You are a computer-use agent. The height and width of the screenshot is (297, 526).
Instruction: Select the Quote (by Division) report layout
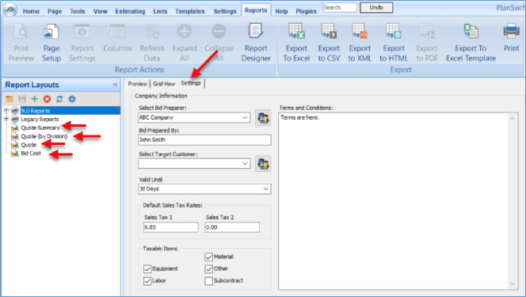pyautogui.click(x=44, y=136)
